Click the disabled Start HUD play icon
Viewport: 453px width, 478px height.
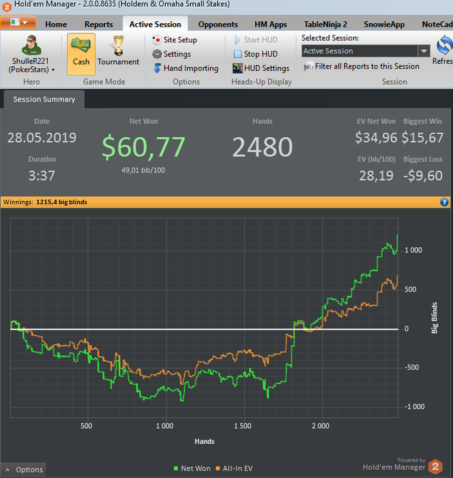coord(237,40)
